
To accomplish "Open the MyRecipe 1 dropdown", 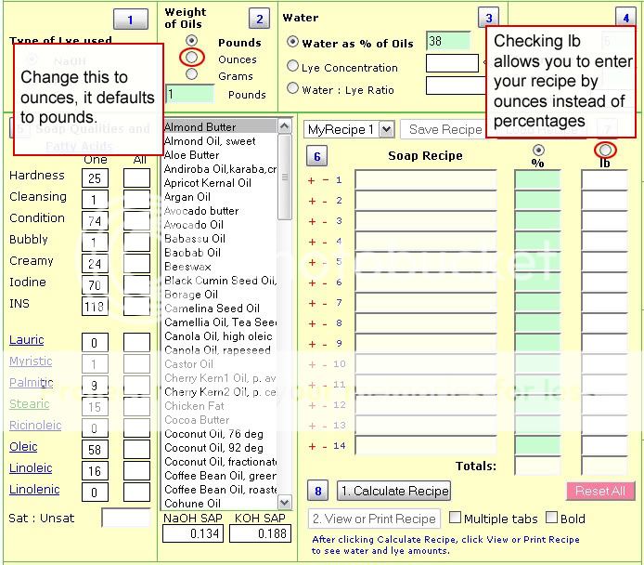I will 349,130.
